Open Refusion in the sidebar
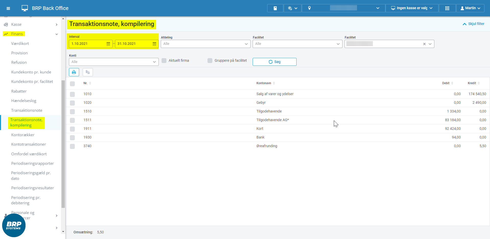 (19, 62)
